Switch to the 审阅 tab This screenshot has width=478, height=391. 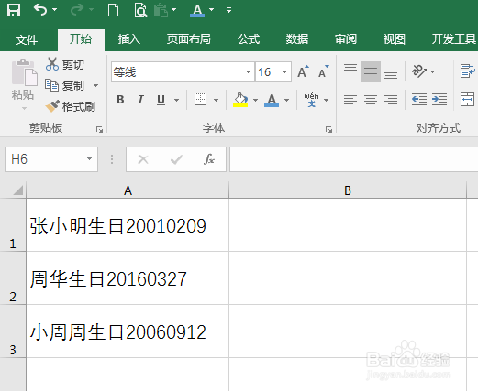click(x=346, y=39)
